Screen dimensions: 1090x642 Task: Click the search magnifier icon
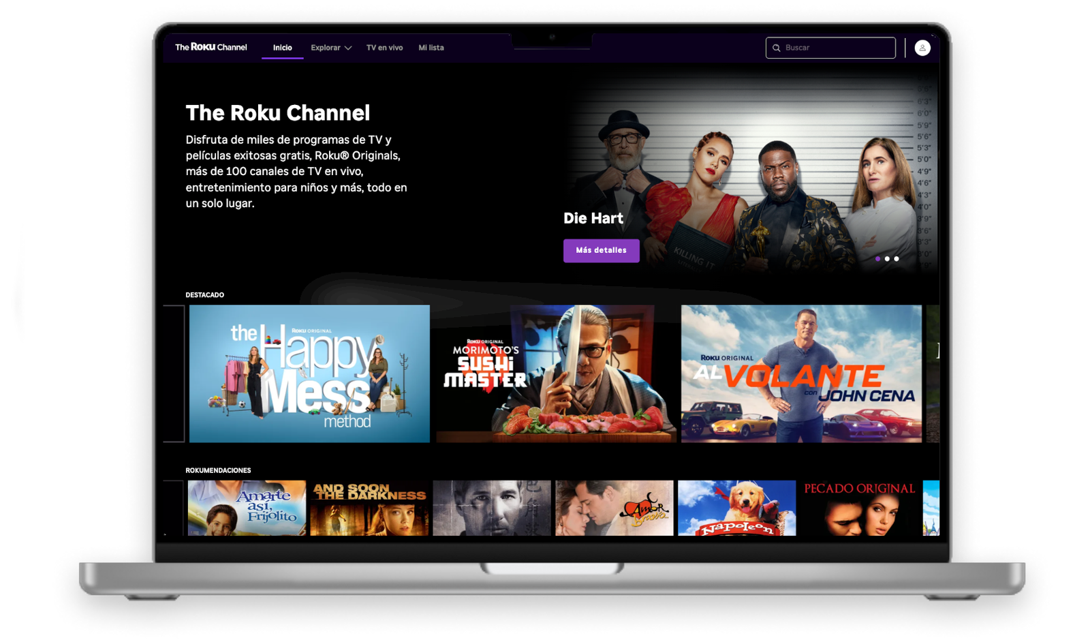[776, 48]
